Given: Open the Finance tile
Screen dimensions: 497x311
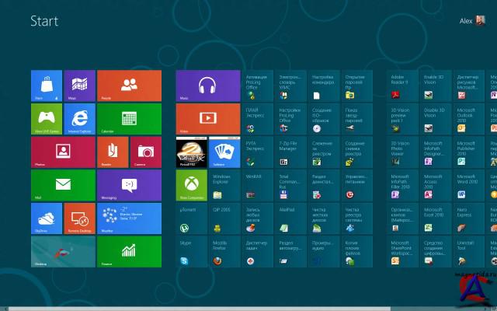Looking at the screenshot, I should click(x=130, y=252).
